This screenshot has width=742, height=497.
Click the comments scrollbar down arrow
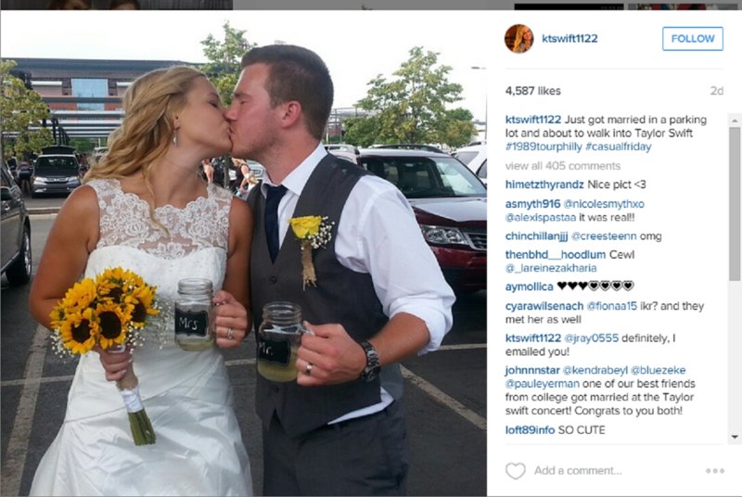(735, 437)
